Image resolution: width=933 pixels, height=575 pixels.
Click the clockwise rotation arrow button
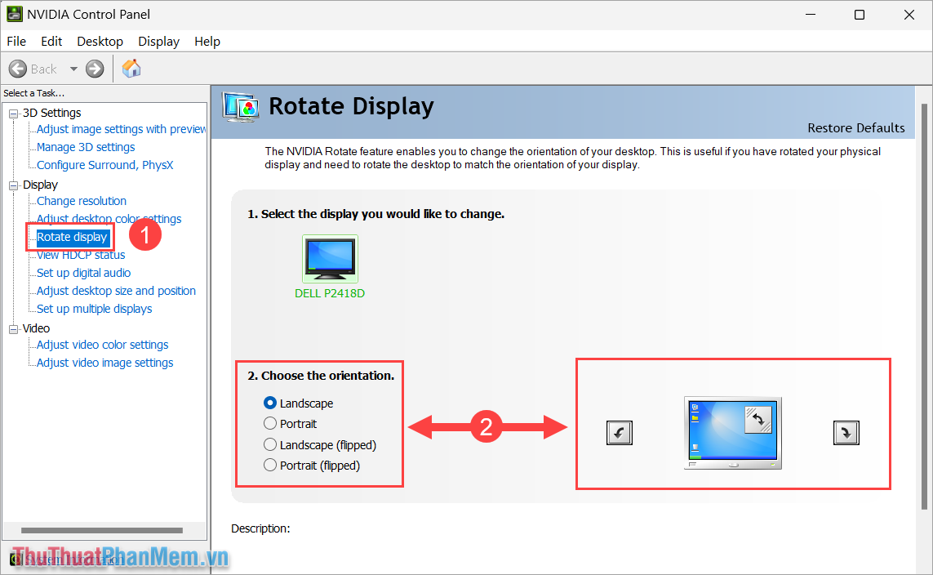point(846,433)
